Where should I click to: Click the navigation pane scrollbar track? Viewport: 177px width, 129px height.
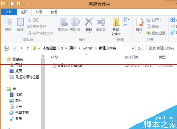click(x=43, y=94)
